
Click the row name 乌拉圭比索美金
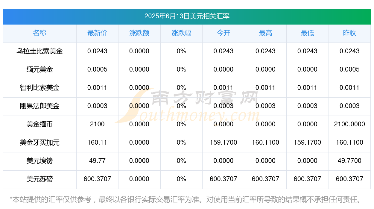pos(39,51)
